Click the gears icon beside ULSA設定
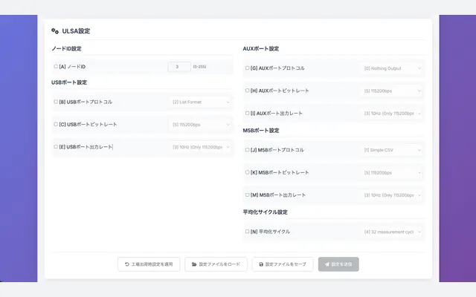Viewport: 476px width, 297px height. click(x=55, y=31)
